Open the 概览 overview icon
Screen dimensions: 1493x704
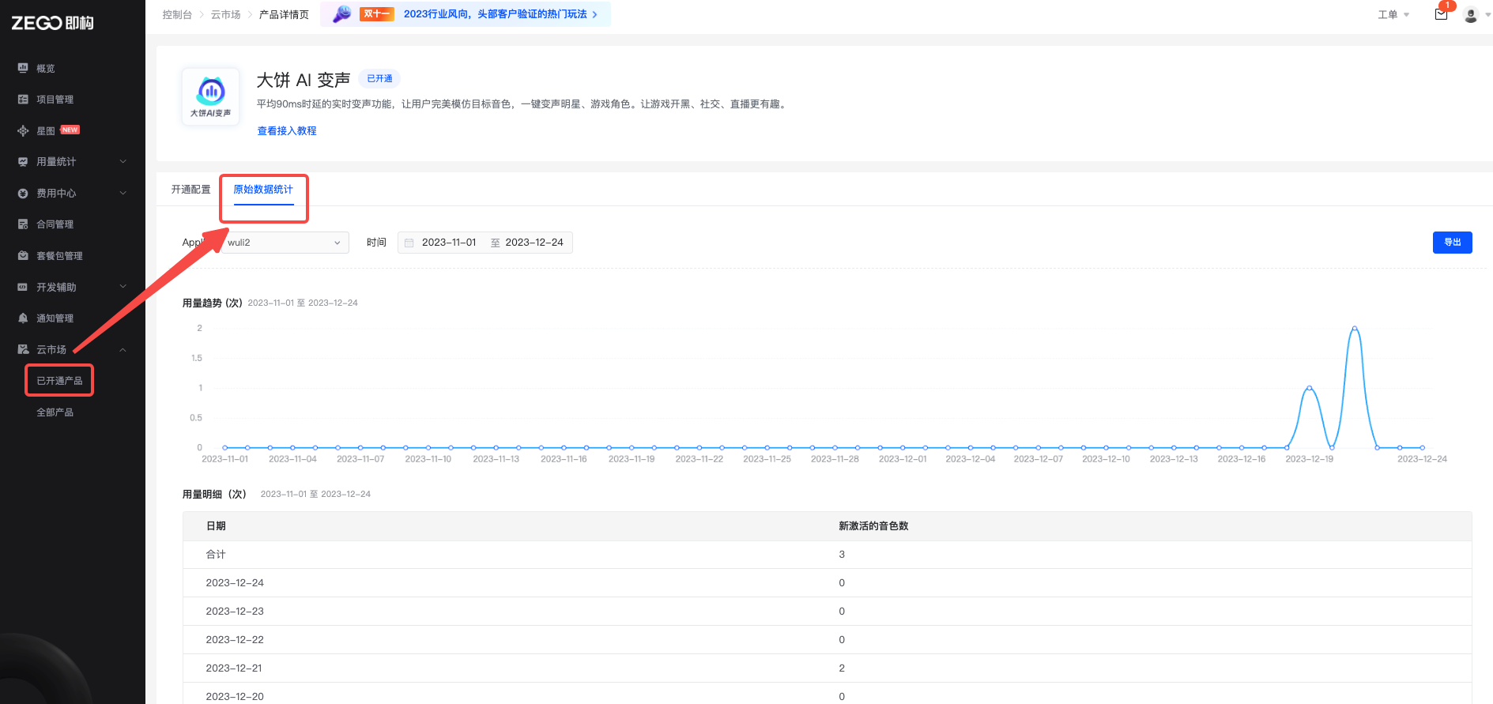coord(23,68)
